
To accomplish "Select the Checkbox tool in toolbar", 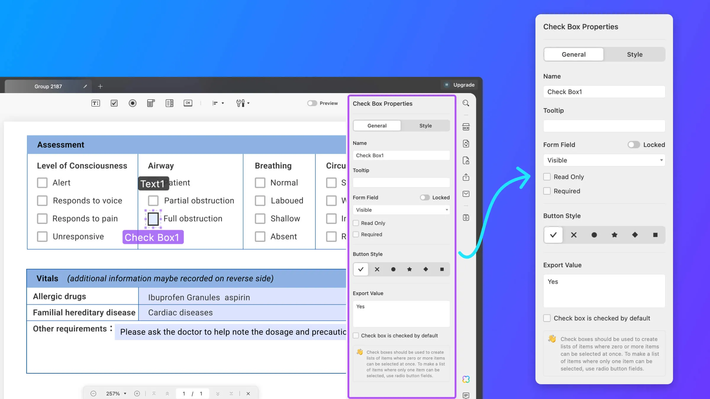I will point(114,103).
